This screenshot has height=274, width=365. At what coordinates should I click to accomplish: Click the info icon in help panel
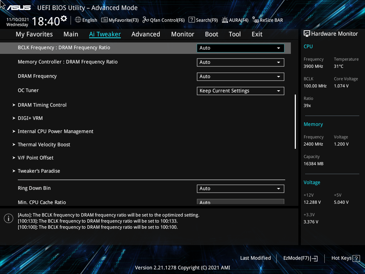coord(9,218)
